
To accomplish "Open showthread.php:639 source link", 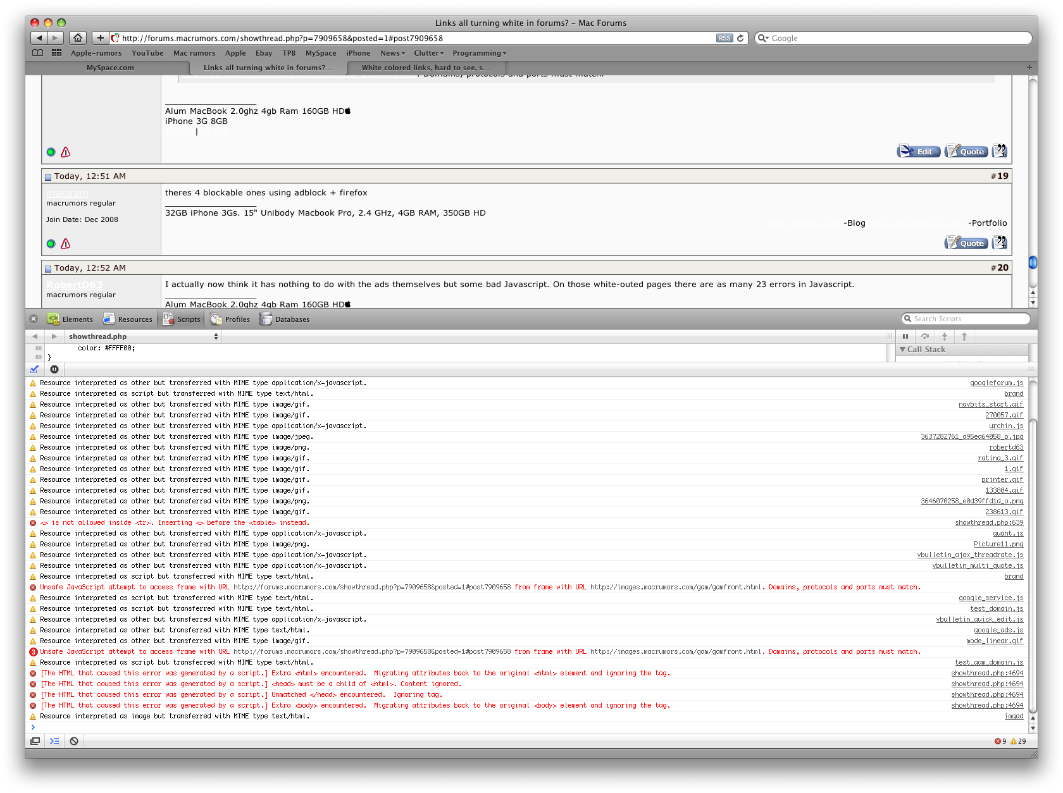I will point(989,522).
